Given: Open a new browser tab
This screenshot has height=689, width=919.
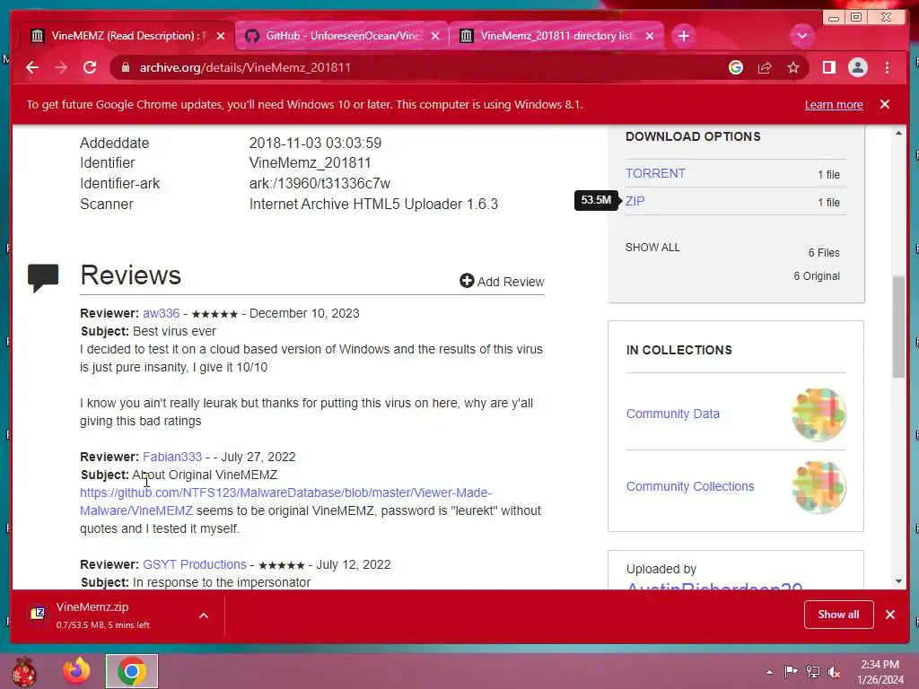Looking at the screenshot, I should (x=683, y=36).
